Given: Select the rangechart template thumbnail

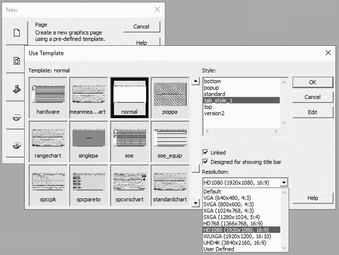Looking at the screenshot, I should coord(48,141).
